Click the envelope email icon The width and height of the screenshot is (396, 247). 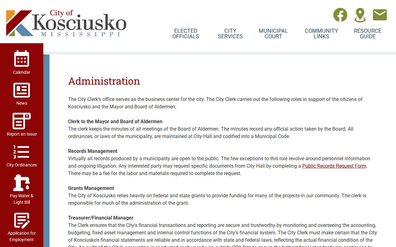coord(380,15)
